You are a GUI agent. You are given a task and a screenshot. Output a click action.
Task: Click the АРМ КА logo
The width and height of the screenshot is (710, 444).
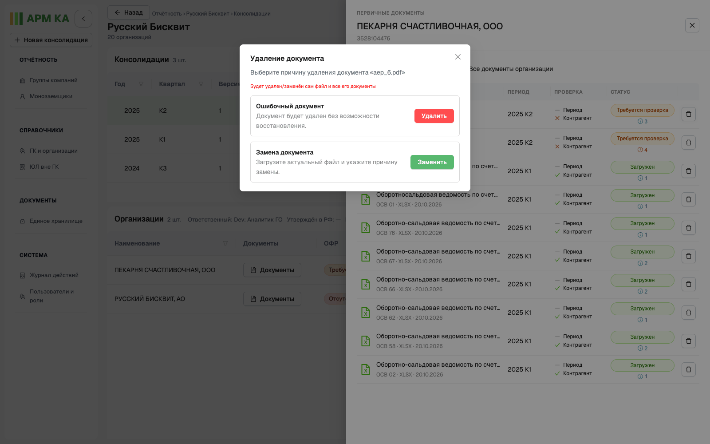click(x=39, y=19)
